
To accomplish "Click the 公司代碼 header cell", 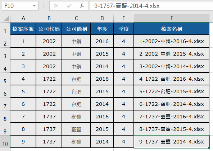I will click(x=49, y=29).
